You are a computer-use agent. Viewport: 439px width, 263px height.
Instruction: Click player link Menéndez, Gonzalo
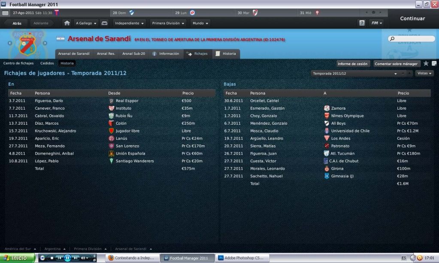click(x=269, y=123)
